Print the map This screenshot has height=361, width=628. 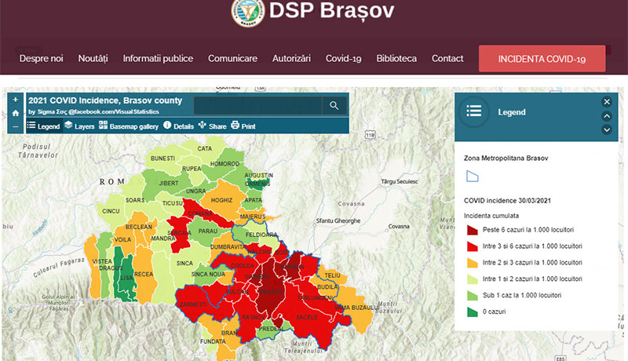[x=243, y=126]
